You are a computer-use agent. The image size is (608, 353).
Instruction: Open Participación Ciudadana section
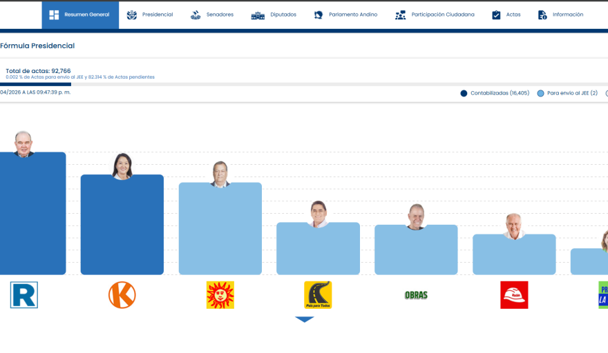coord(435,14)
